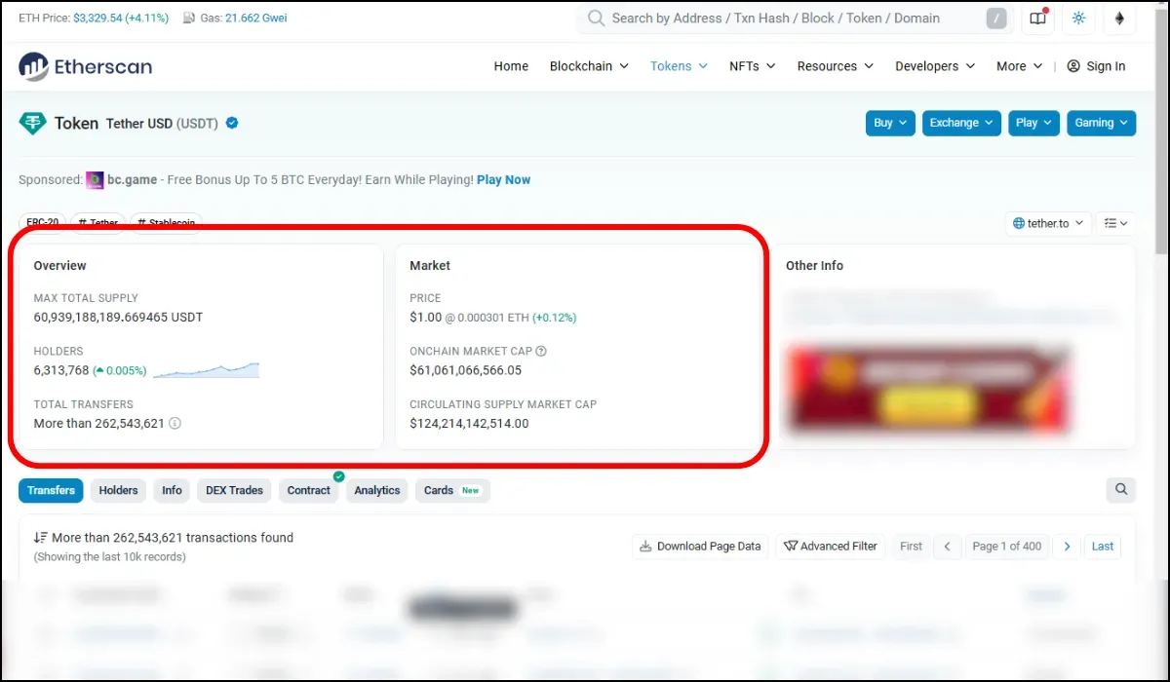Expand the Resources menu
1170x682 pixels.
point(836,66)
